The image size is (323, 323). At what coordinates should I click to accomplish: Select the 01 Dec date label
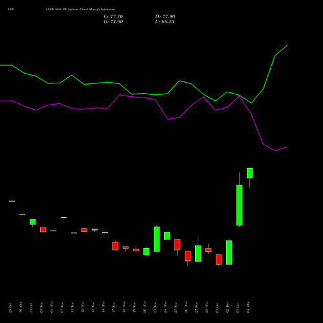coord(217,307)
